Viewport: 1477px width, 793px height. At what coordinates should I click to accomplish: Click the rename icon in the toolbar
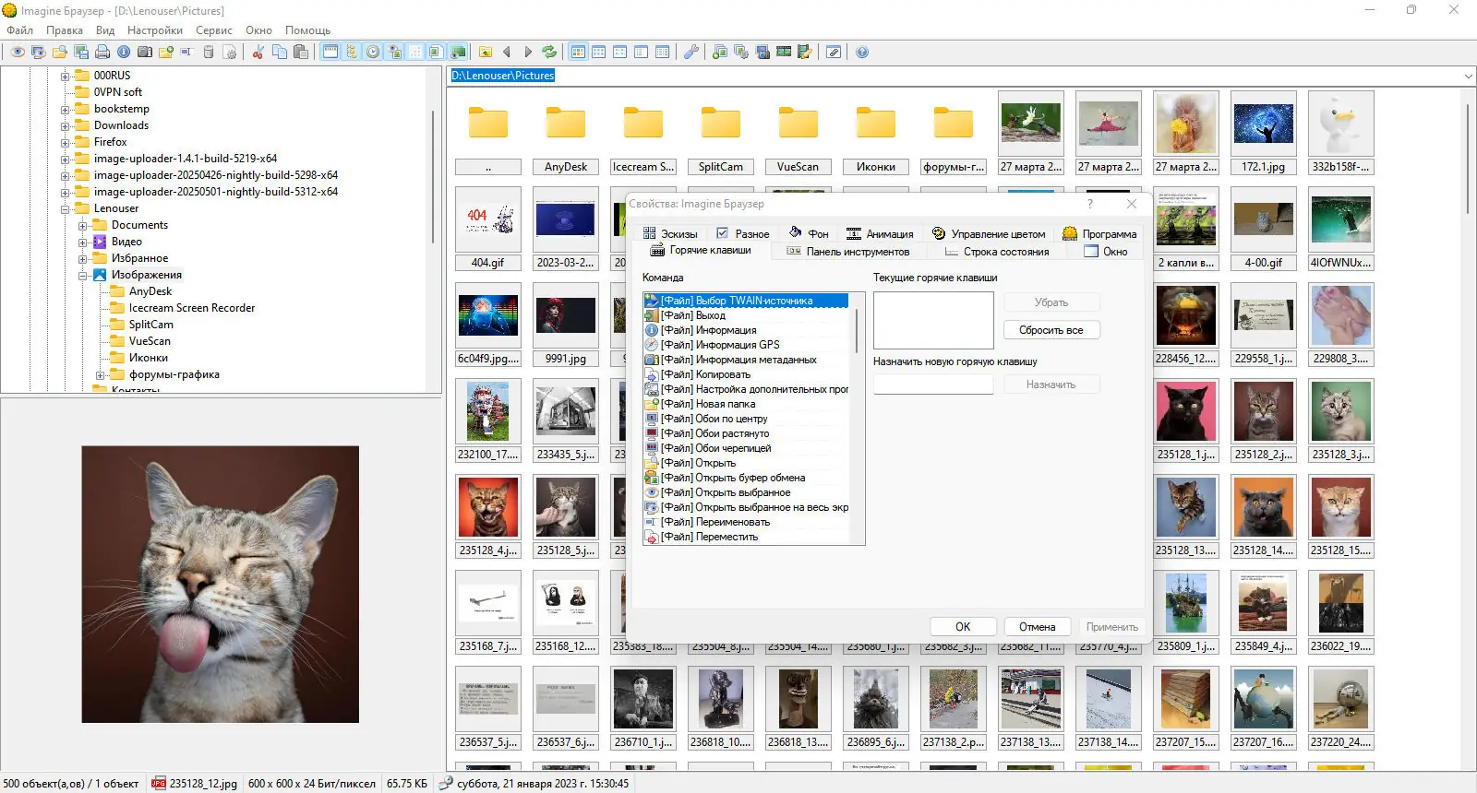(x=186, y=52)
